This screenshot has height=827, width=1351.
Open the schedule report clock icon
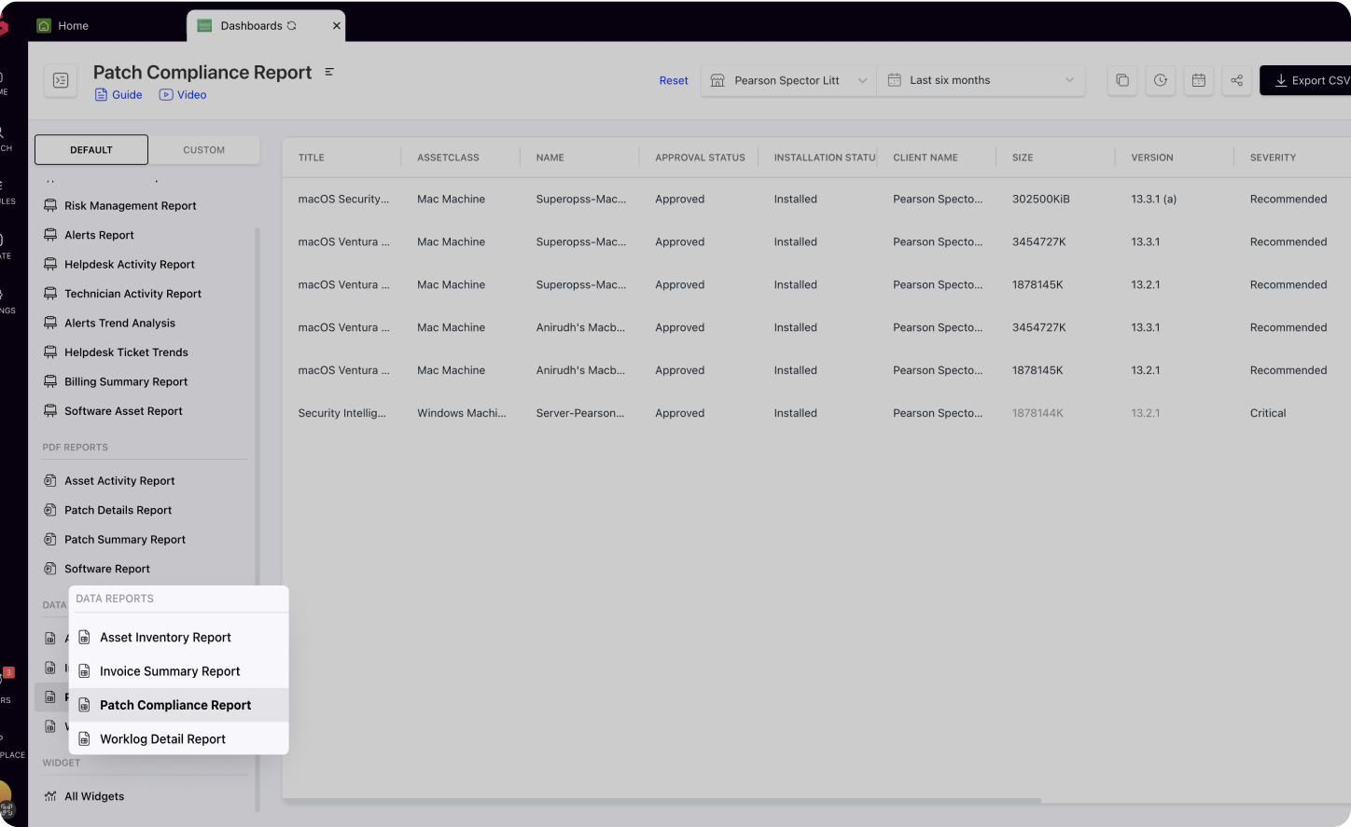click(x=1160, y=81)
